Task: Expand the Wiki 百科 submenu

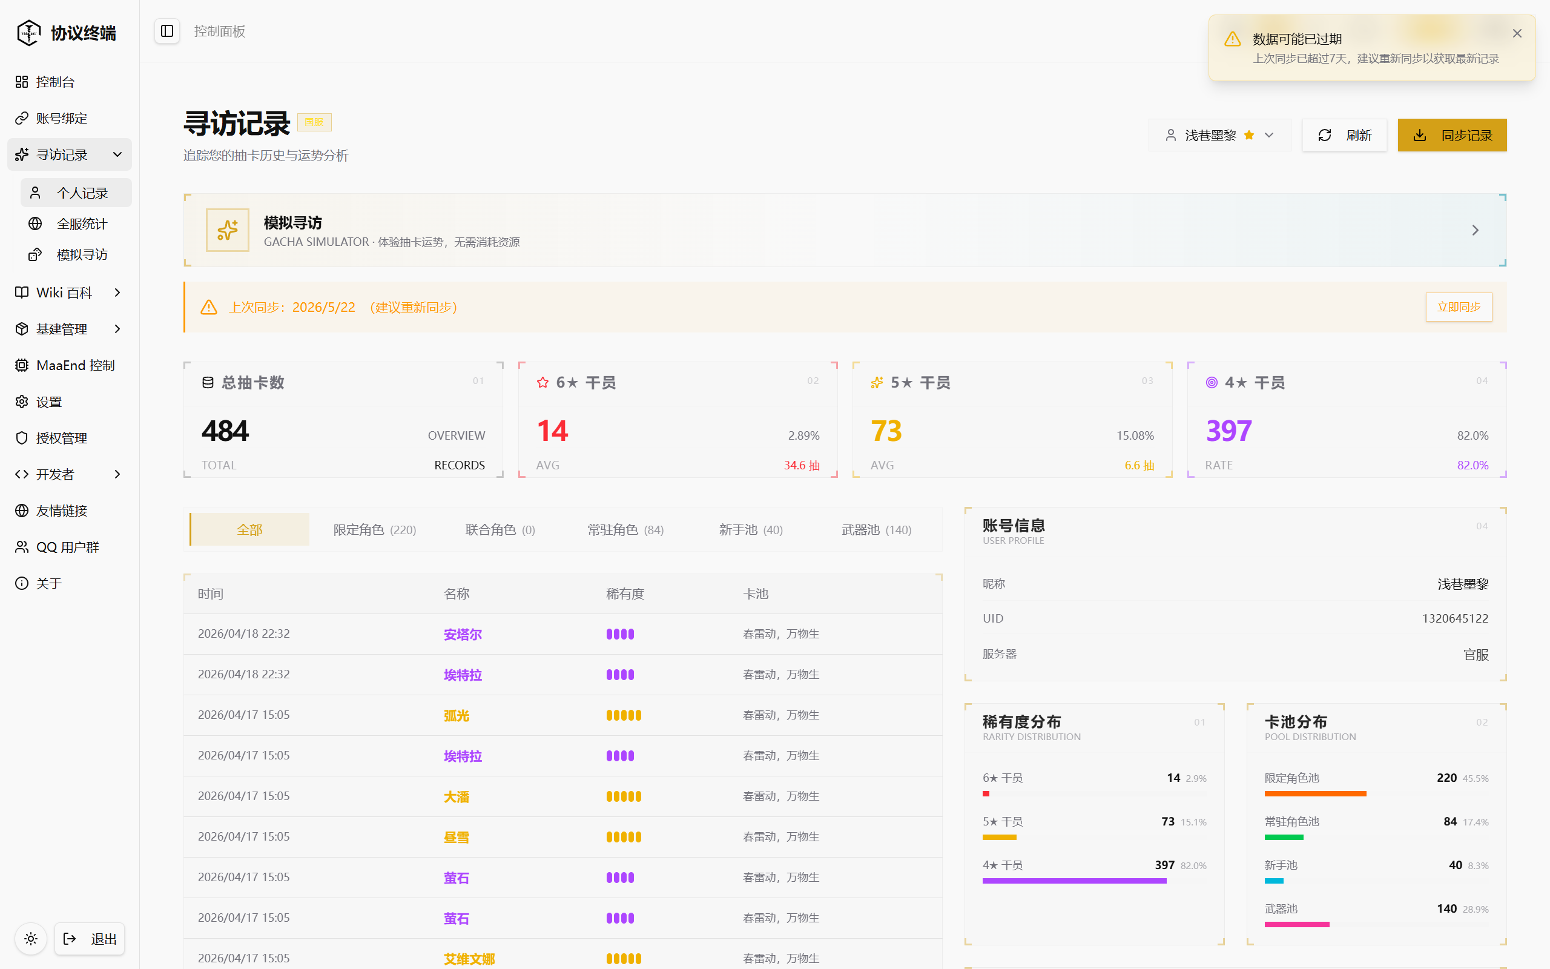Action: (117, 293)
